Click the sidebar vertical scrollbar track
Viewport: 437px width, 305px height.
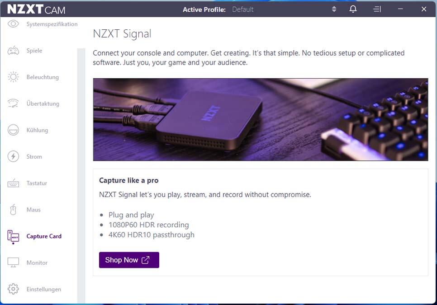tap(81, 175)
